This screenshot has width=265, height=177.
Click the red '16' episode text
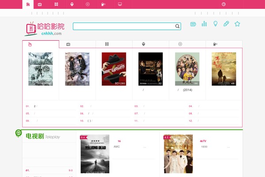pos(119,141)
